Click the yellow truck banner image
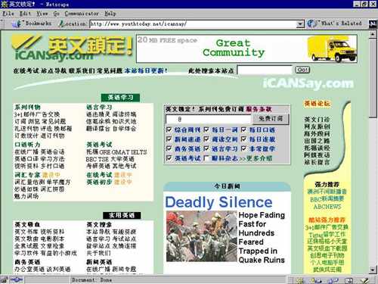378x284 pixels. point(332,48)
